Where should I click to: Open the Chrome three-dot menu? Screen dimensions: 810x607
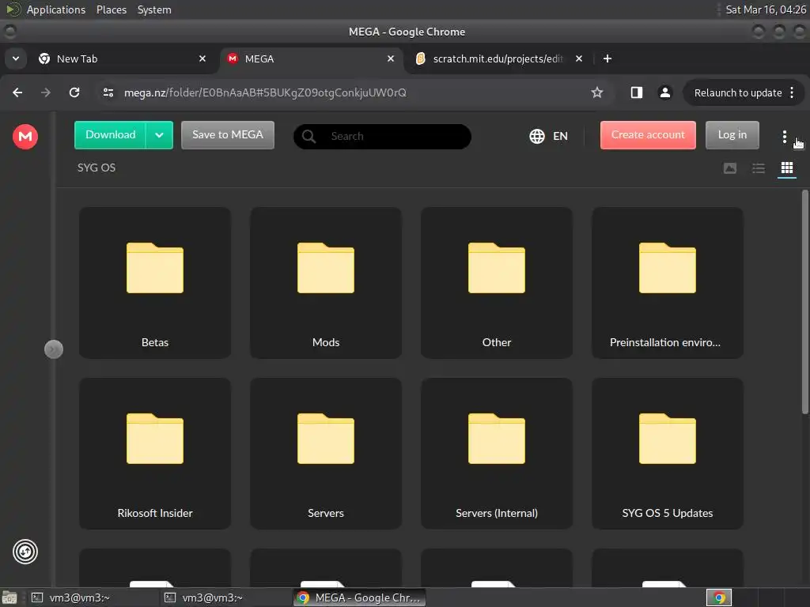792,93
